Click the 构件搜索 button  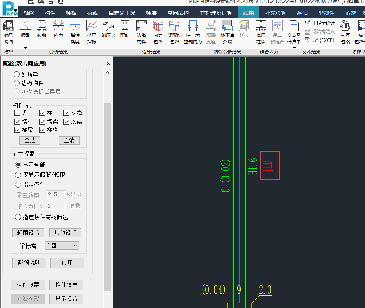point(28,285)
